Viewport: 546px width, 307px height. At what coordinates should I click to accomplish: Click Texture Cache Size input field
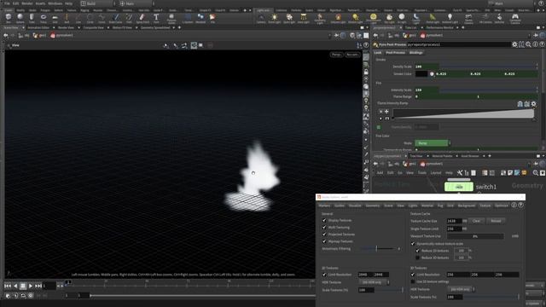pos(454,221)
